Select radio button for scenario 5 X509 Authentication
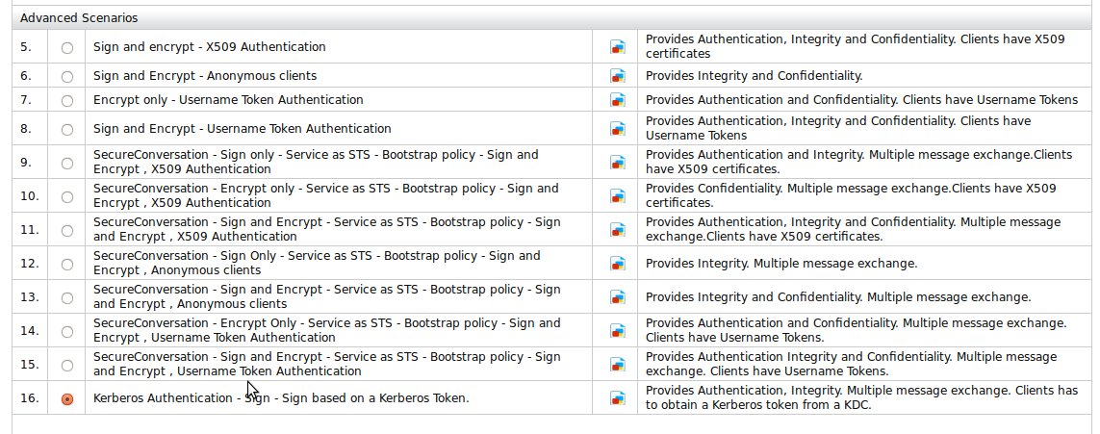1100x434 pixels. (66, 47)
